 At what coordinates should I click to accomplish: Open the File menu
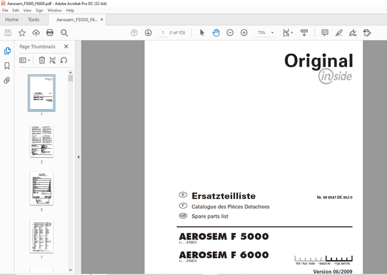click(x=5, y=11)
